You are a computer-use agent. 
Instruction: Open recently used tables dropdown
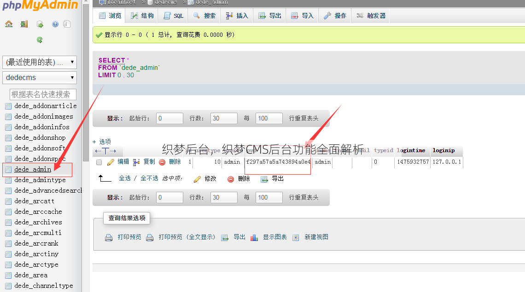click(40, 62)
